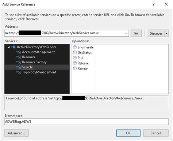Click the Discover button
Viewport: 173px width, 141px height.
click(x=156, y=33)
